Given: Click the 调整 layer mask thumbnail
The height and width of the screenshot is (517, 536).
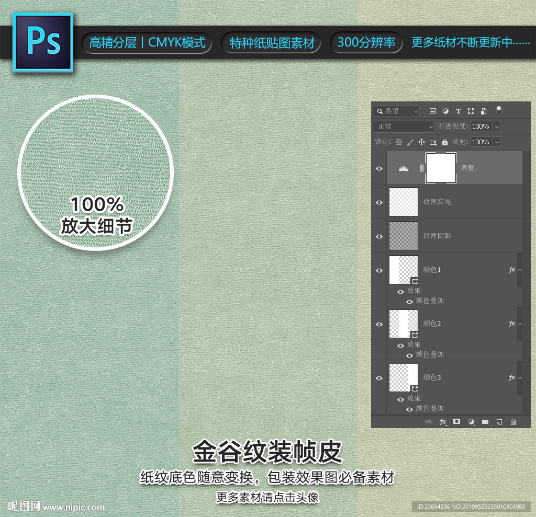Looking at the screenshot, I should pos(441,168).
